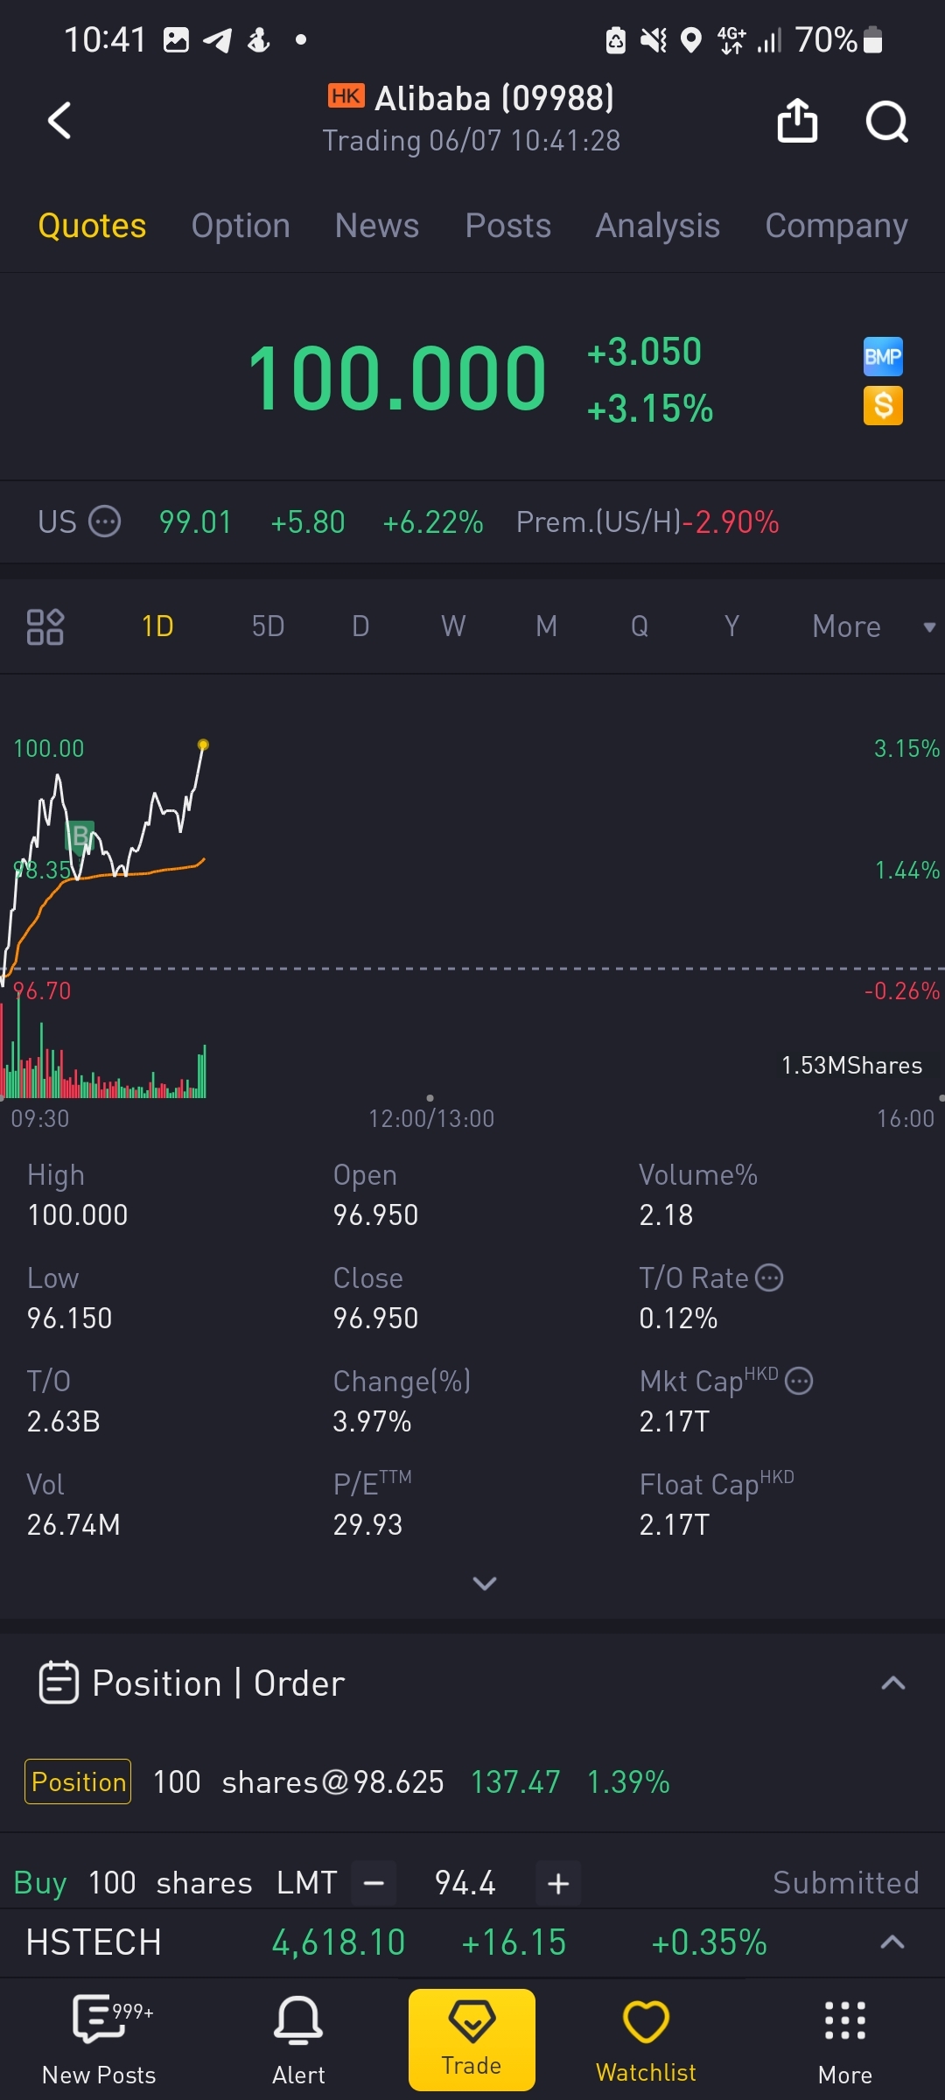This screenshot has width=945, height=2100.
Task: Tap the Open value 96.950
Action: pyautogui.click(x=375, y=1214)
